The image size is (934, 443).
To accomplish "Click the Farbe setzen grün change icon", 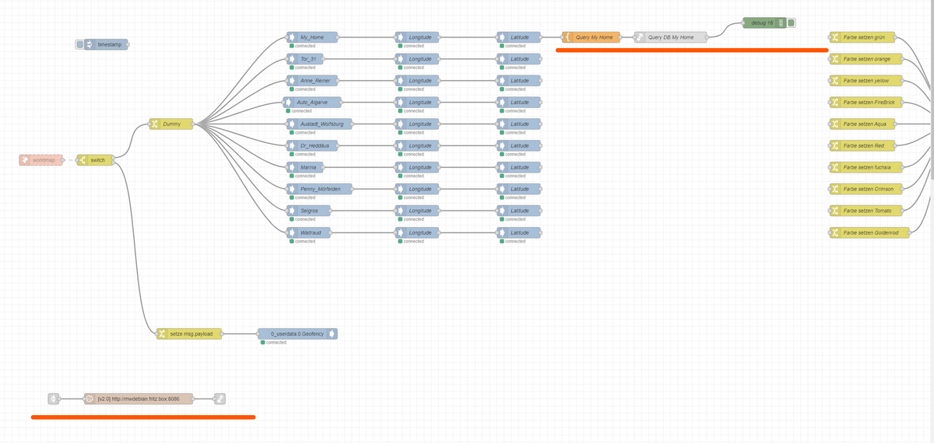I will click(x=835, y=37).
